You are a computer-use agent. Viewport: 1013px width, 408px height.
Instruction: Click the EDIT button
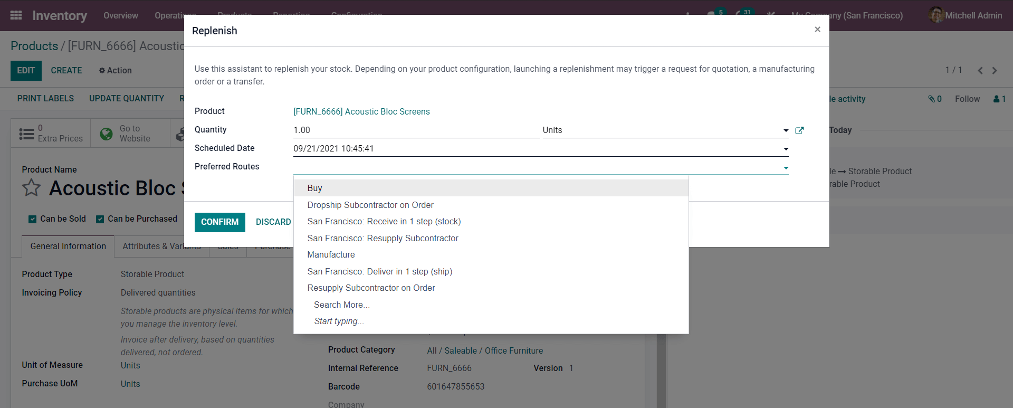[x=26, y=70]
